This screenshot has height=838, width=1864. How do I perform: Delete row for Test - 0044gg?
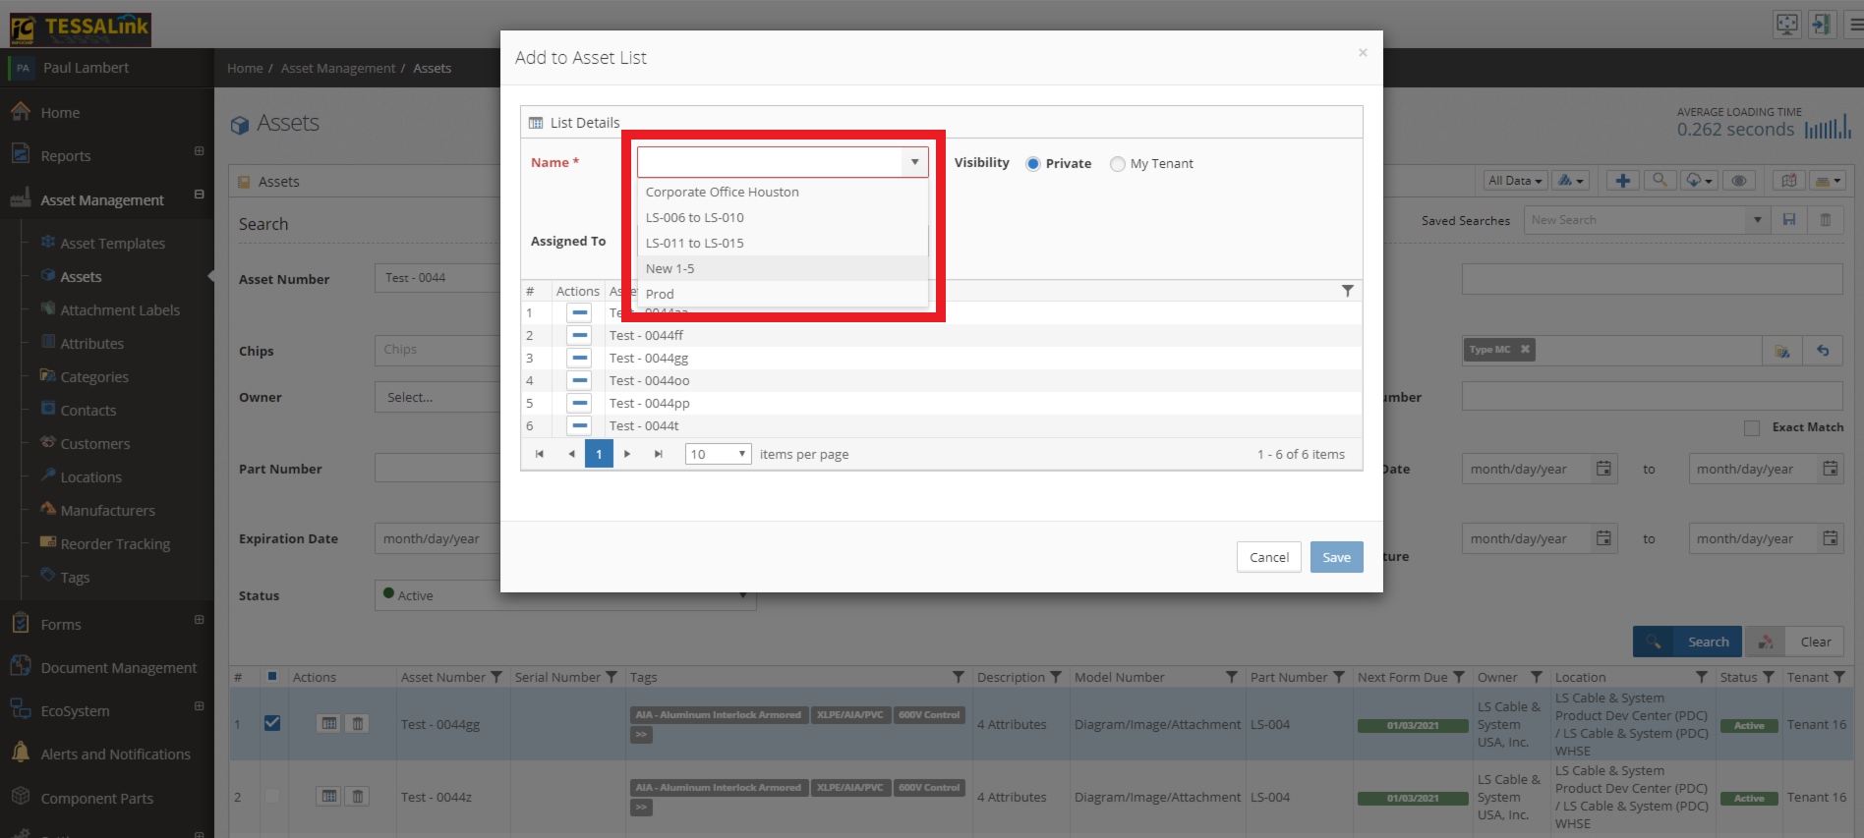[x=358, y=724]
